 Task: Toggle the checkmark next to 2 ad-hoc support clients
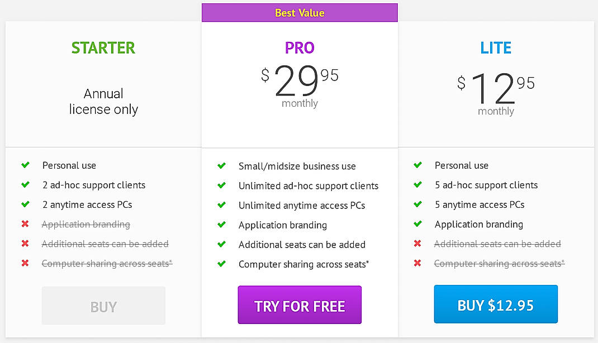(x=25, y=185)
